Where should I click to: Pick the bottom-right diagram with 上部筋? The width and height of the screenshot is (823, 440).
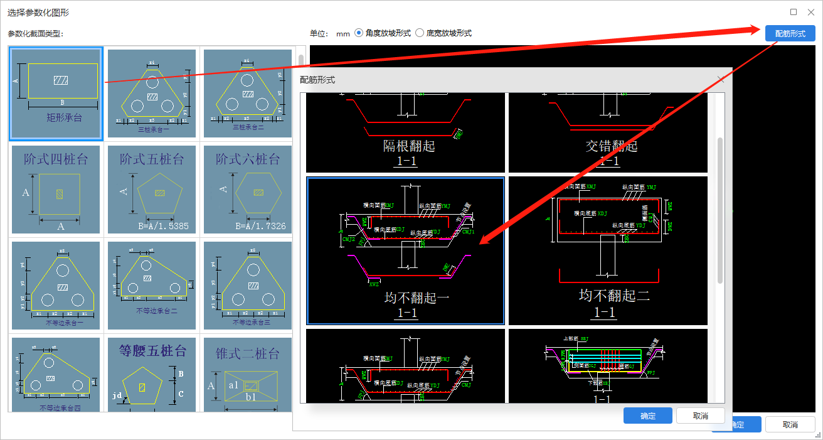click(608, 366)
